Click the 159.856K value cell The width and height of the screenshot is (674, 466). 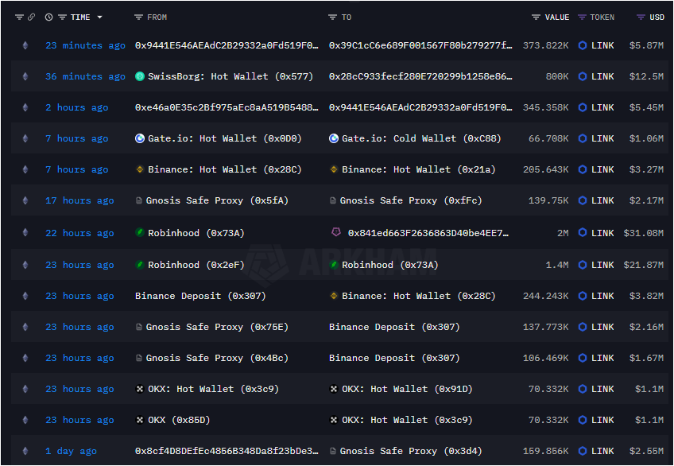click(x=545, y=451)
